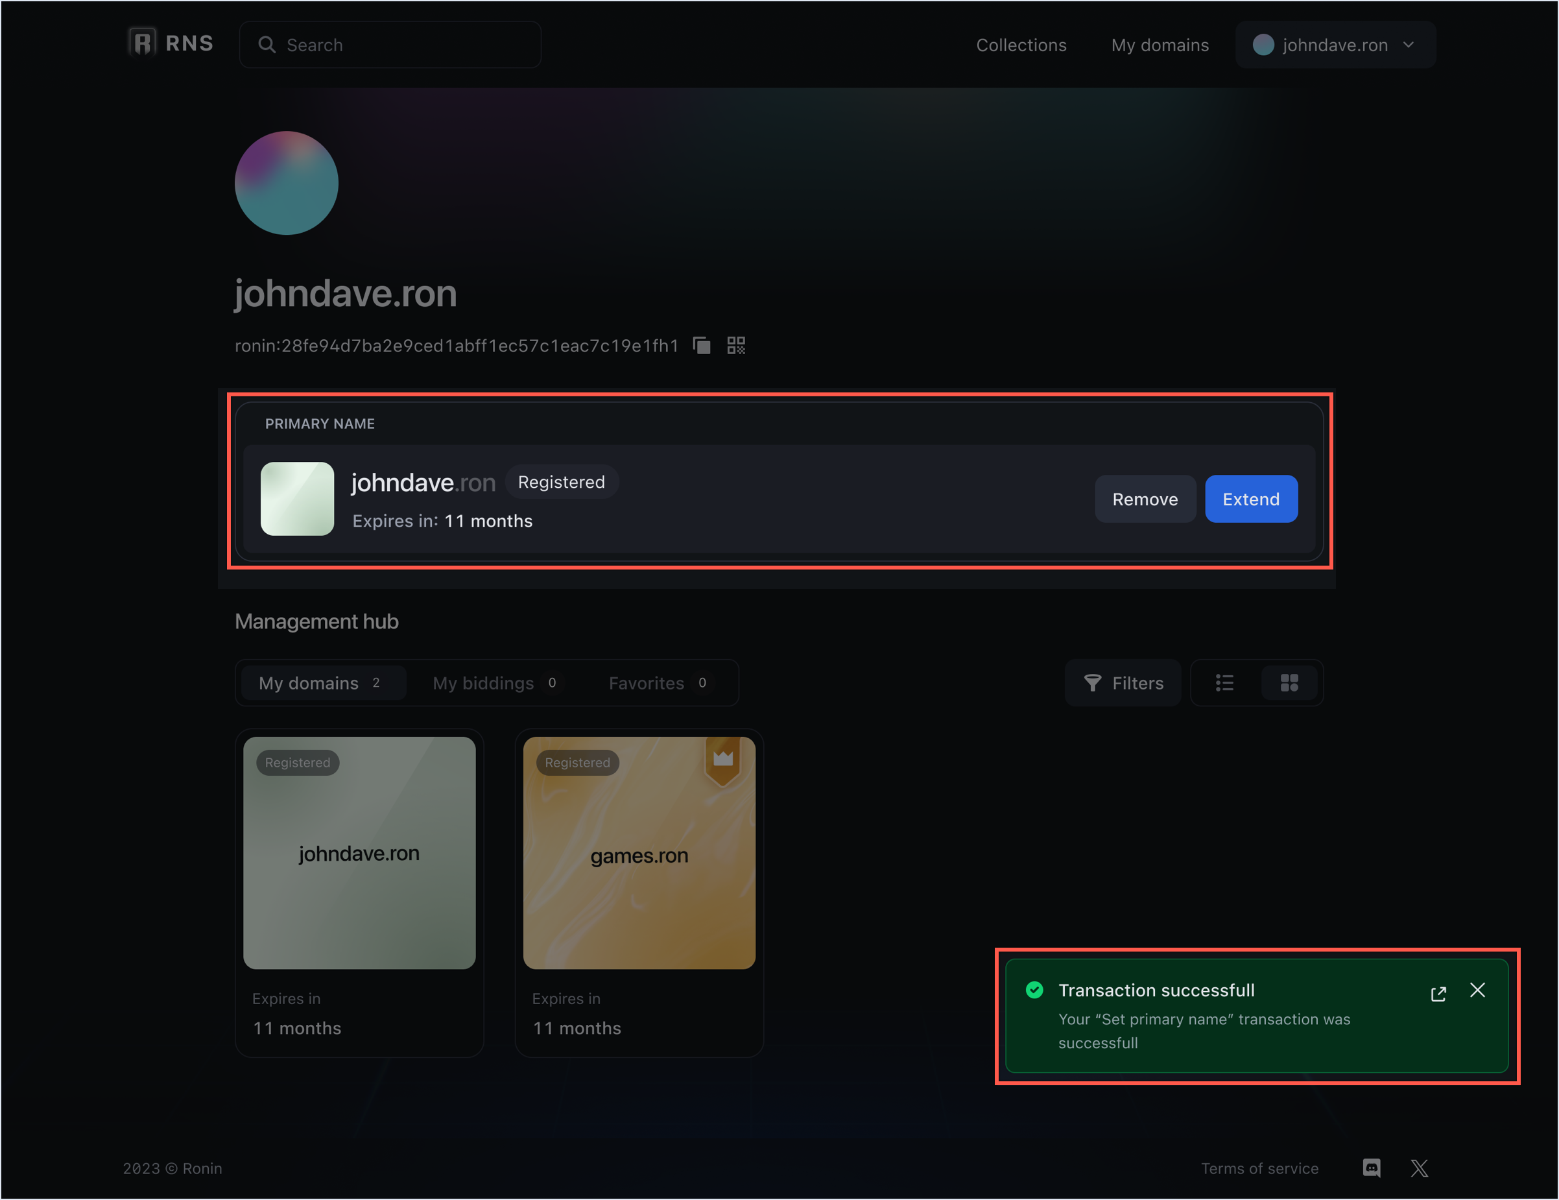Open Collections in top navigation
Screen dimensions: 1559x1200
(1021, 45)
